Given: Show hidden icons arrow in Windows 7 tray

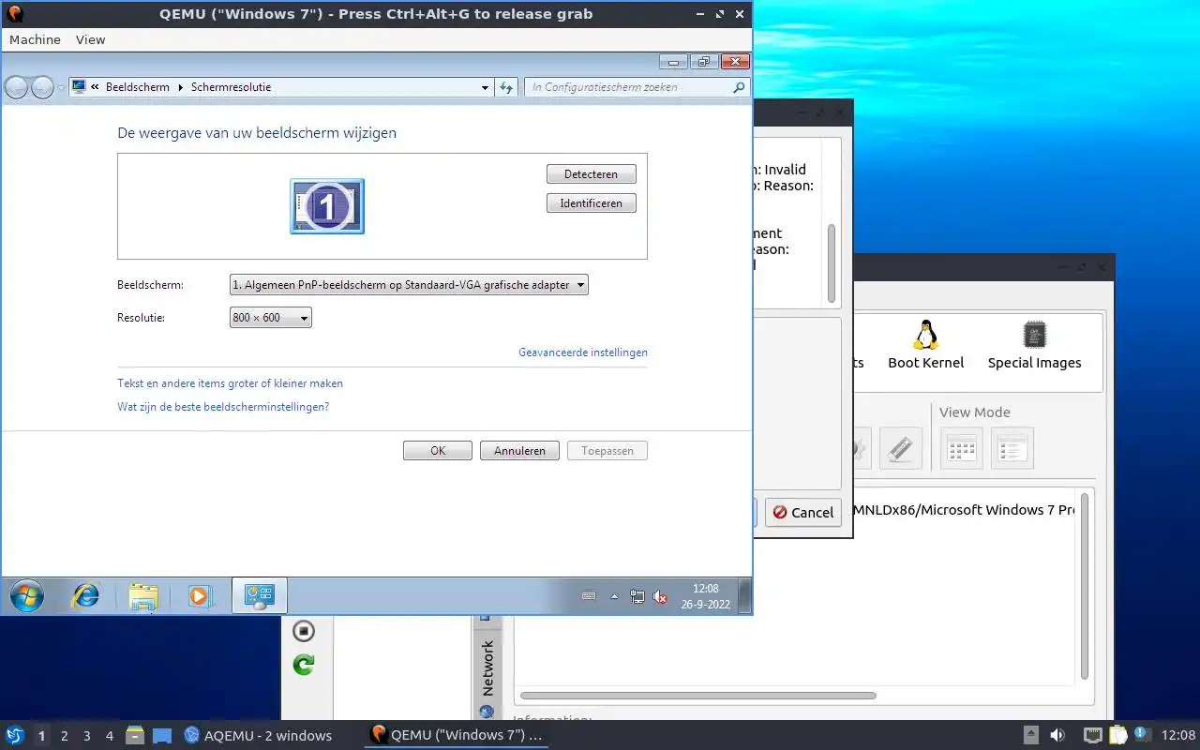Looking at the screenshot, I should pyautogui.click(x=614, y=596).
